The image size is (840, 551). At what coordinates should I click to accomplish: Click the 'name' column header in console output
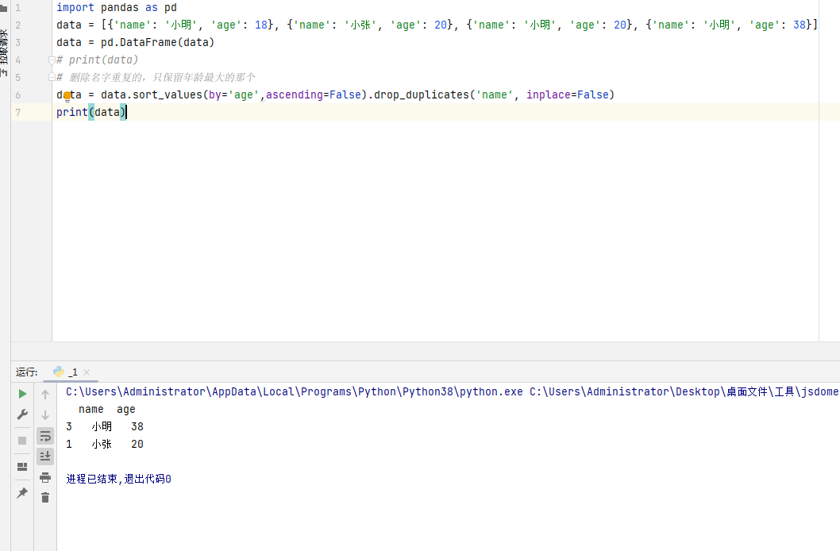[x=91, y=409]
